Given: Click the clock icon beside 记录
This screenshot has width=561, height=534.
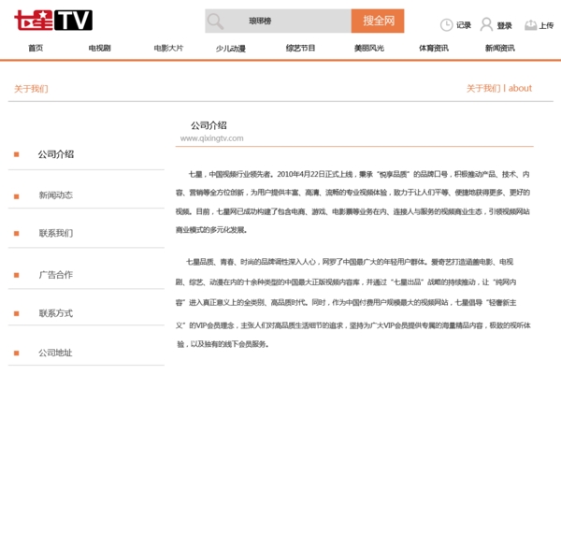Looking at the screenshot, I should pos(447,25).
